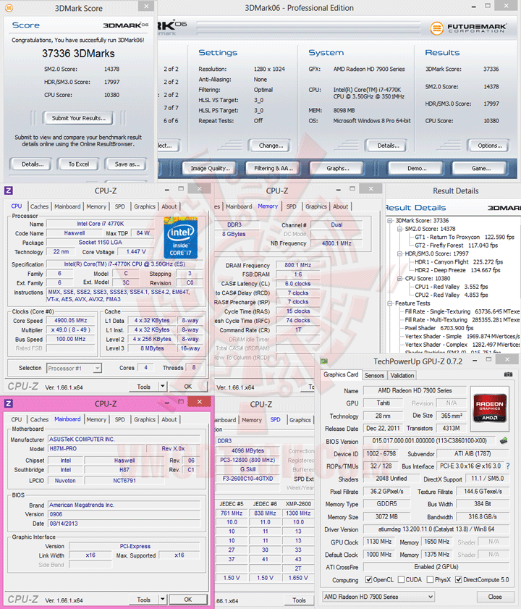The width and height of the screenshot is (521, 609).
Task: Open Mainboard tab in CPU-Z processor window
Action: tap(67, 206)
